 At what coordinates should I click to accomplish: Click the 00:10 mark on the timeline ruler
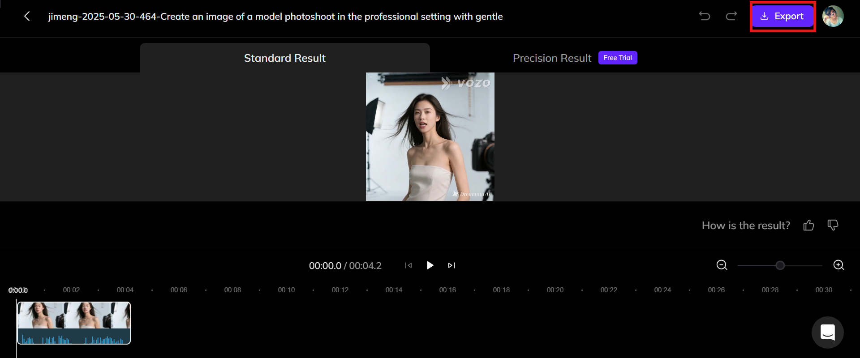[x=286, y=290]
